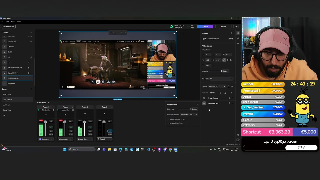Click EDIT on Track 2 strip
The image size is (320, 180).
[90, 121]
